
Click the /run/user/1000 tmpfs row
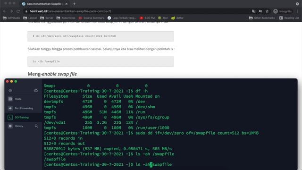pos(107,127)
